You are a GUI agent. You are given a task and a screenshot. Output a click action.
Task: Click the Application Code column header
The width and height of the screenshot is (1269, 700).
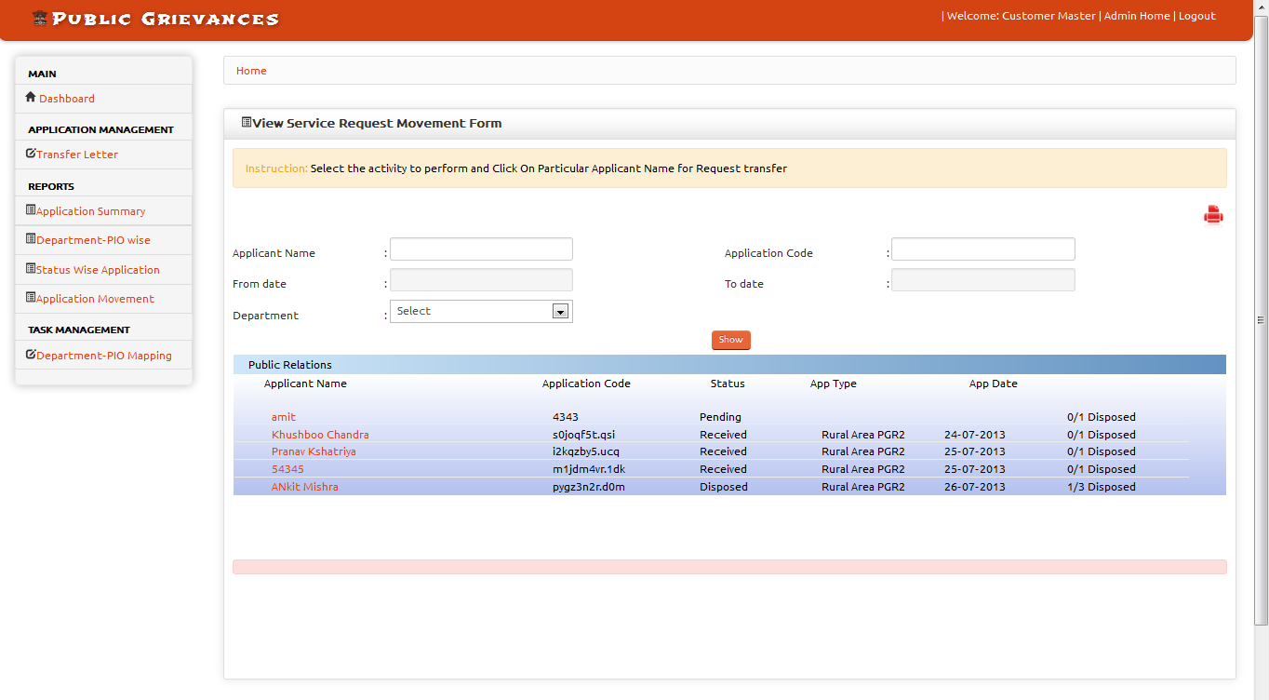click(586, 384)
